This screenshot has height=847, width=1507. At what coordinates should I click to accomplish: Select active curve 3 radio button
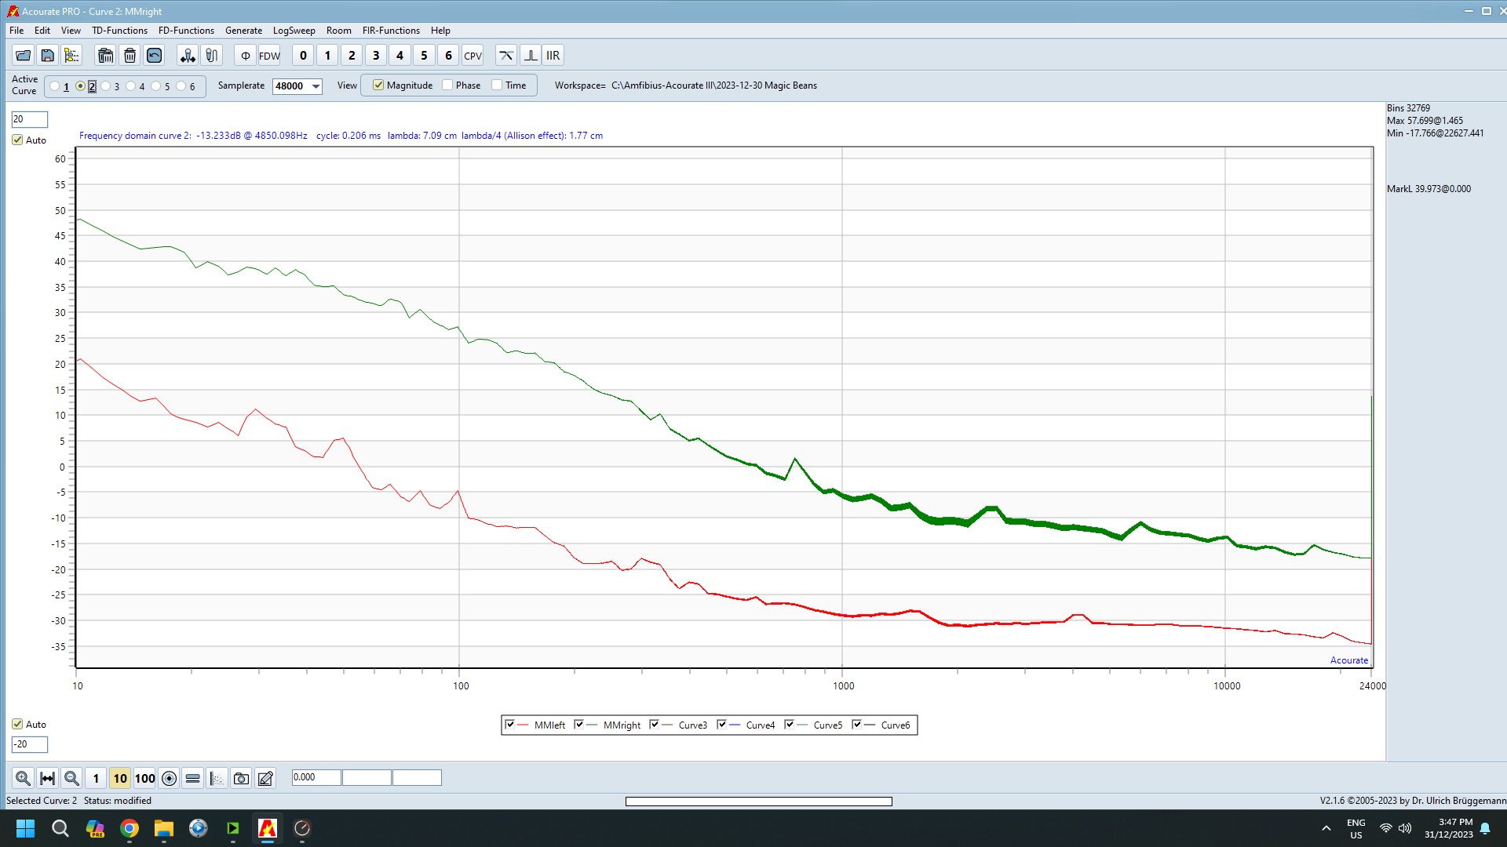106,86
